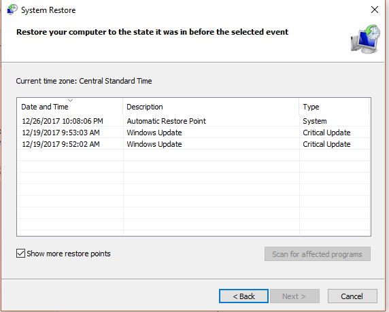Click Scan for affected programs

click(x=318, y=254)
